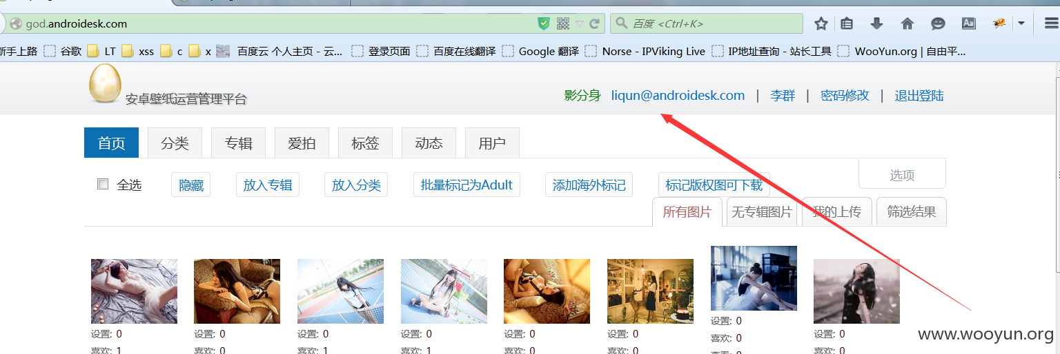
Task: Click the 标记版权图可下载 button
Action: [x=714, y=185]
